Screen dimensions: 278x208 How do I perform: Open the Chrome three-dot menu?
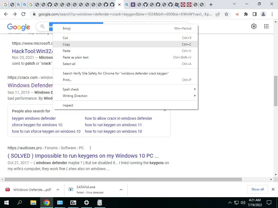tap(272, 14)
